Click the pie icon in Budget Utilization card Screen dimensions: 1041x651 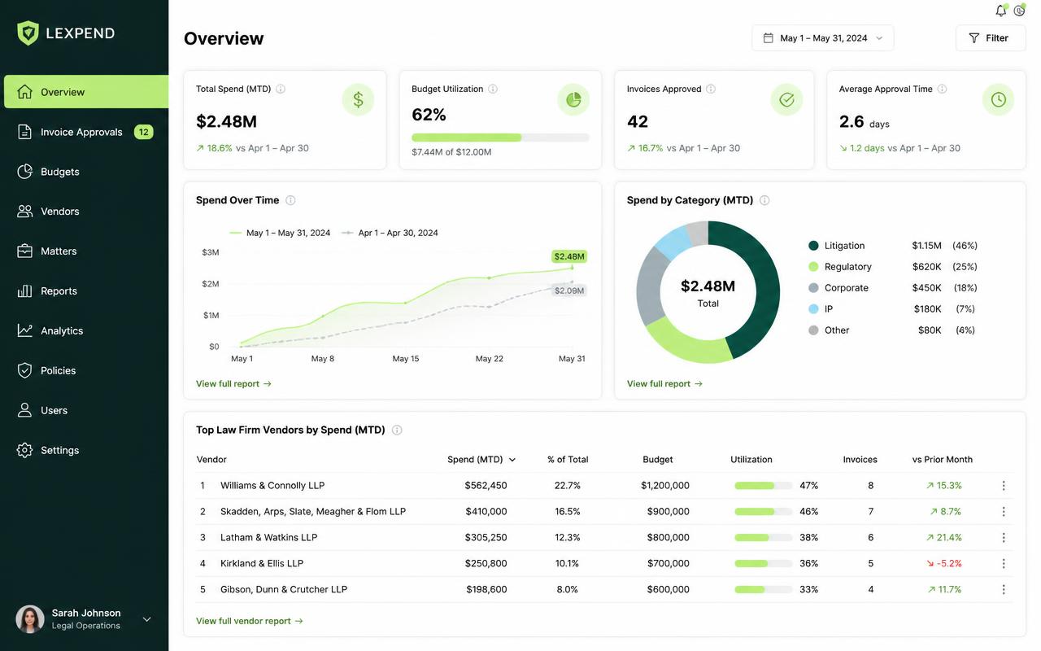[x=573, y=99]
